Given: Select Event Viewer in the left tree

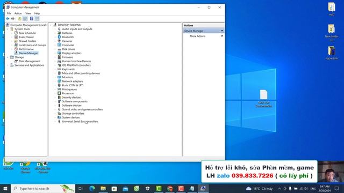Looking at the screenshot, I should coord(26,37).
